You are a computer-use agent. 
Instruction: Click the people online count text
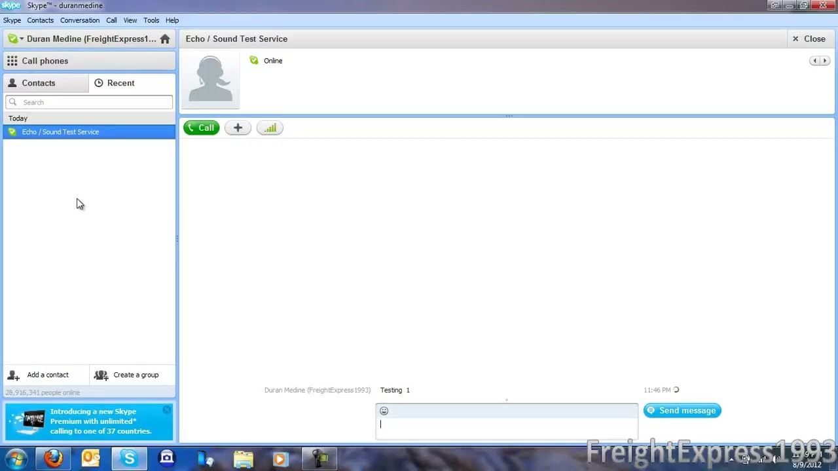tap(43, 392)
